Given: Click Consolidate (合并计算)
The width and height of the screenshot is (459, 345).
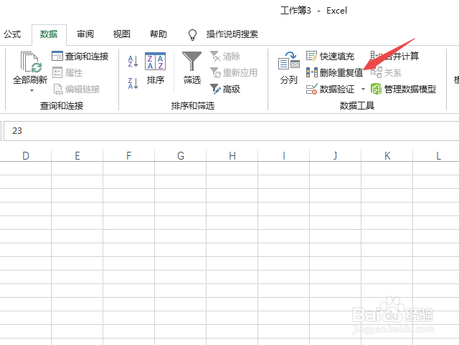Looking at the screenshot, I should [x=394, y=56].
